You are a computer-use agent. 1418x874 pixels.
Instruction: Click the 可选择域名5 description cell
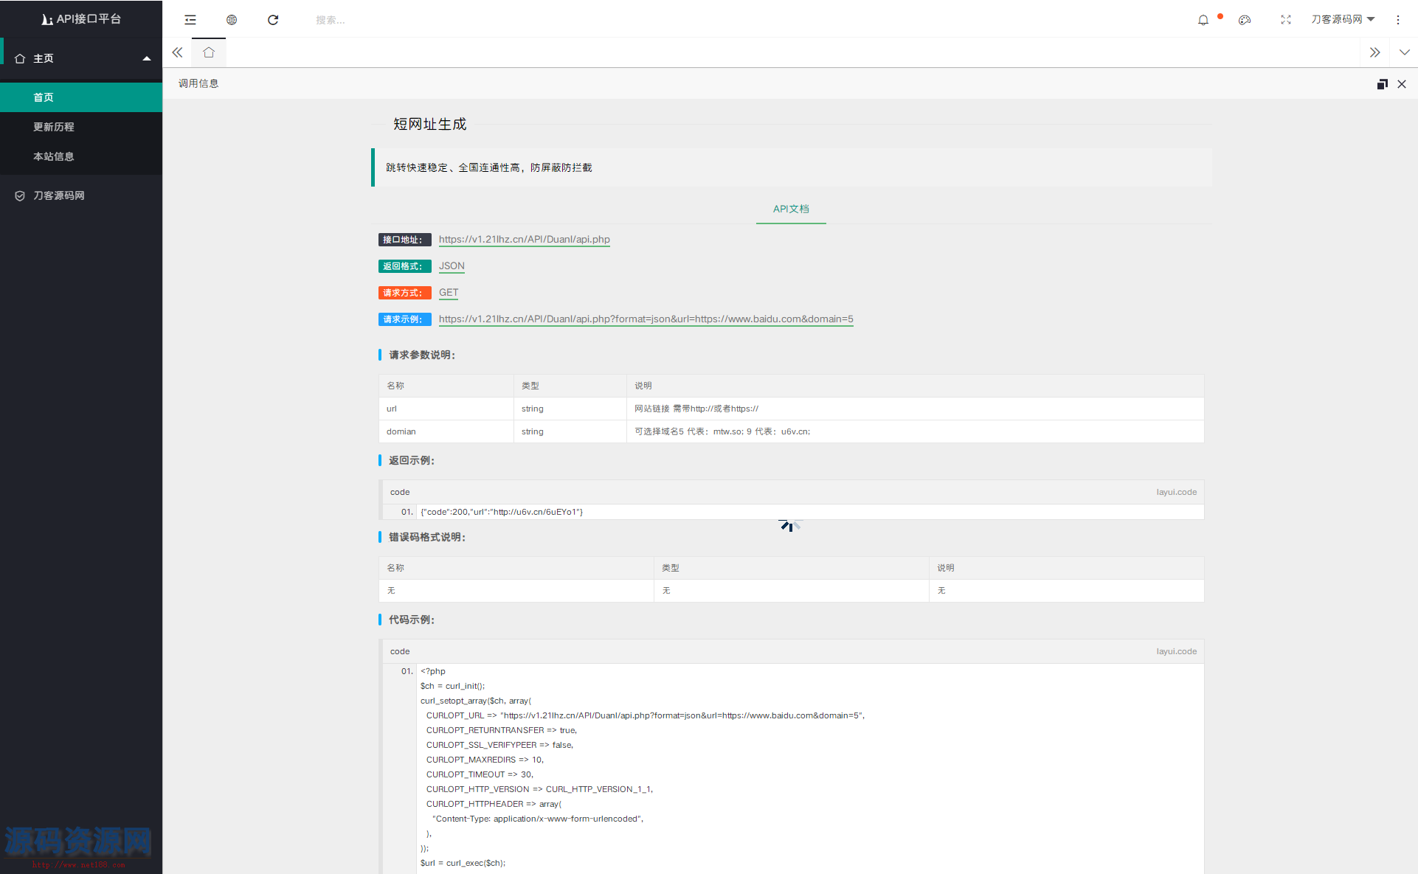point(916,431)
